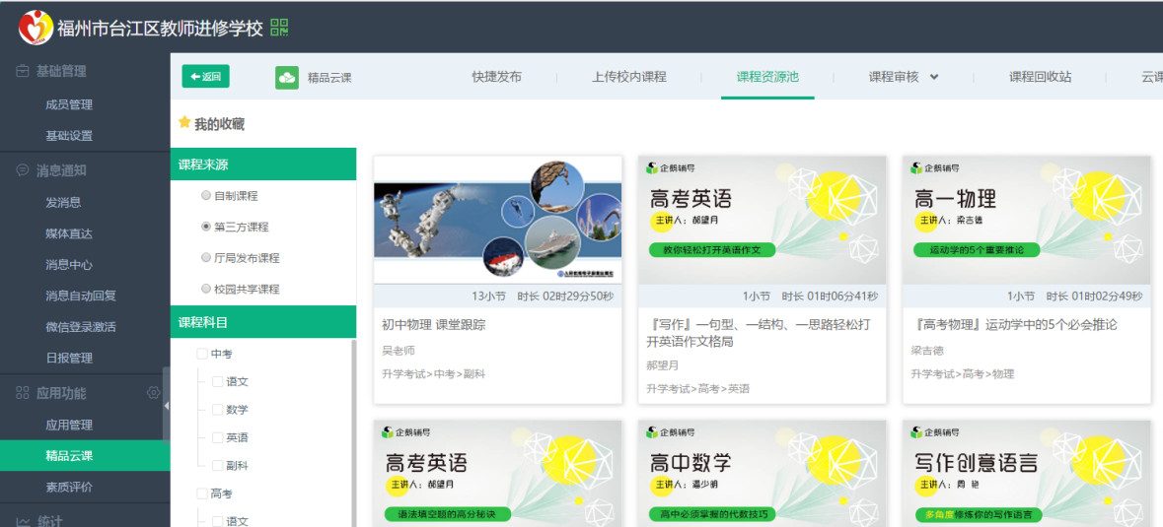
Task: Expand the 课程审核 dropdown arrow
Action: [x=934, y=77]
